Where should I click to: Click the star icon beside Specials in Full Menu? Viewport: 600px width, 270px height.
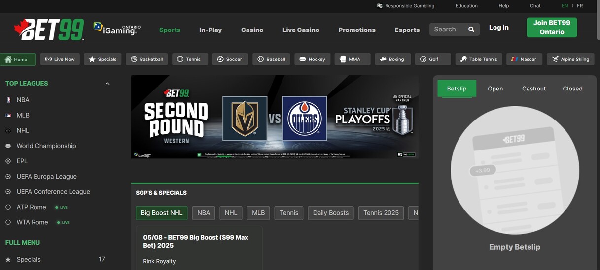[8, 259]
